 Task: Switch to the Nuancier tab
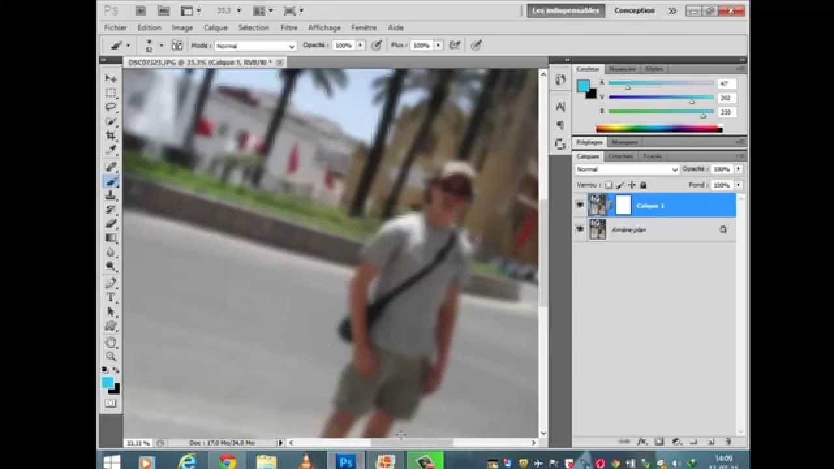pos(622,69)
